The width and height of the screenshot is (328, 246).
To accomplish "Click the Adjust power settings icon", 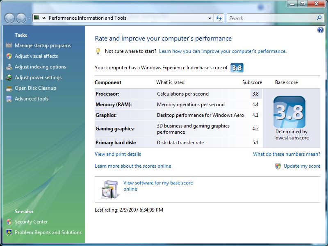I will pos(9,77).
